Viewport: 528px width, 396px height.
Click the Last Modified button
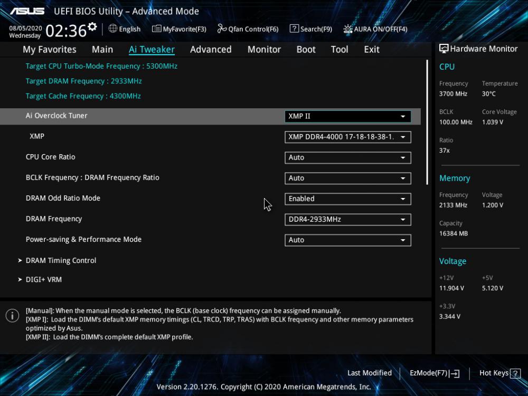[x=370, y=373]
